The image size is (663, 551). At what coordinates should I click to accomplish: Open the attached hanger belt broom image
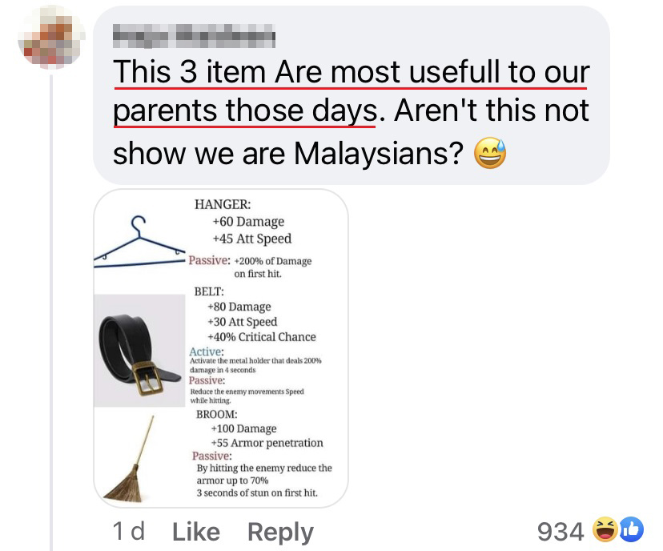(221, 348)
